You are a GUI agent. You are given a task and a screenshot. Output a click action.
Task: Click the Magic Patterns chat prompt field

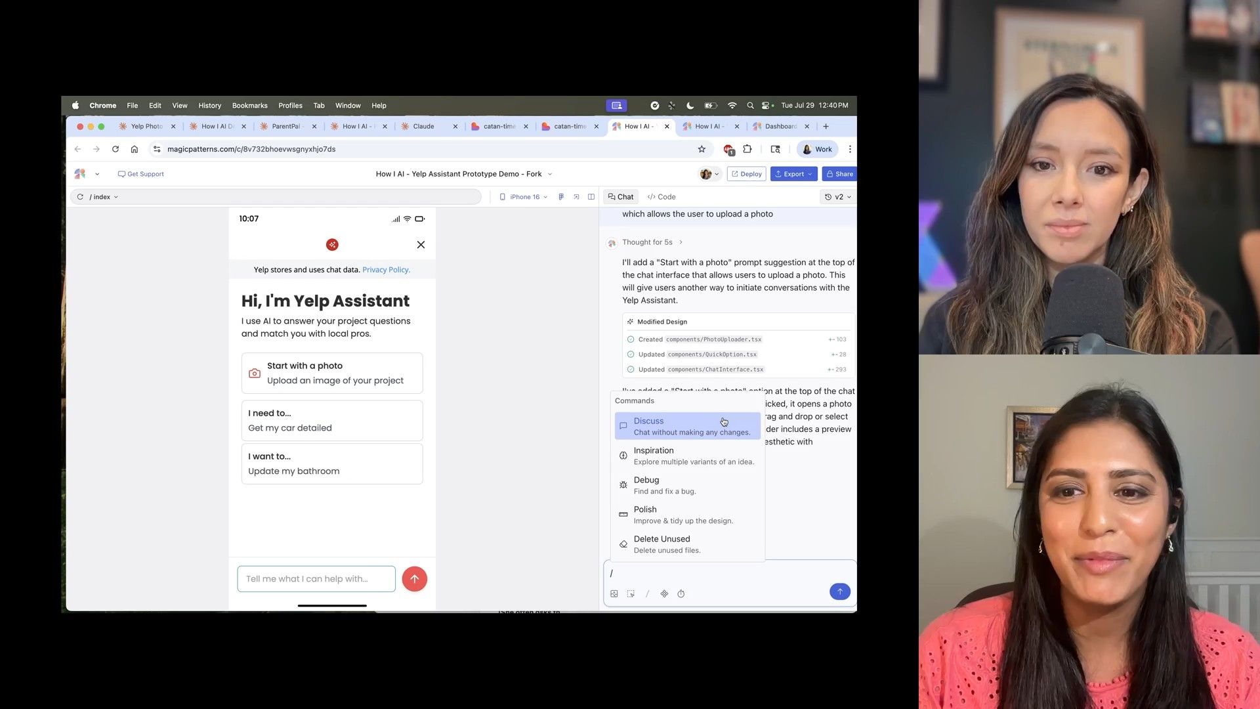[x=730, y=573]
